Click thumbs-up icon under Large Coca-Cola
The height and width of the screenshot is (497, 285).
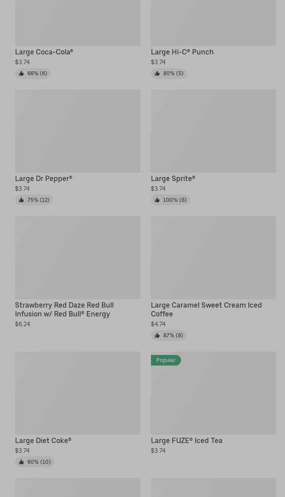click(21, 73)
